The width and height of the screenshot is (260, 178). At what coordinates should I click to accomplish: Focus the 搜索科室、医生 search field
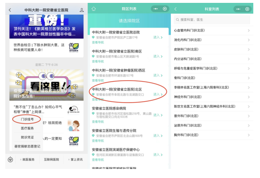(x=212, y=20)
